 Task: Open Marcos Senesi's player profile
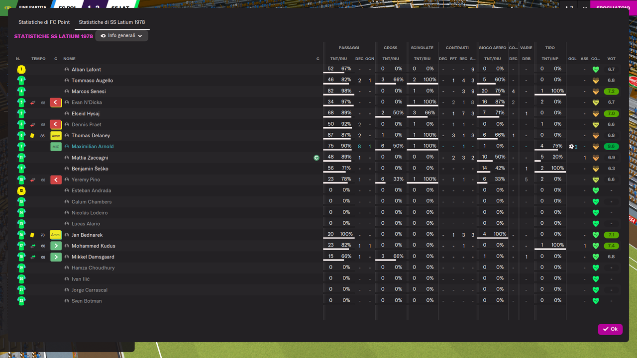89,91
